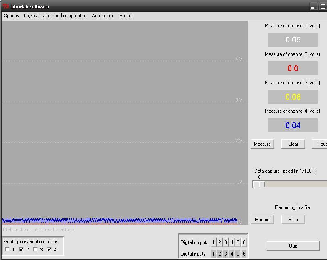Screen dimensions: 327x260
Task: Enable analogic channel 3 checkbox
Action: click(36, 249)
